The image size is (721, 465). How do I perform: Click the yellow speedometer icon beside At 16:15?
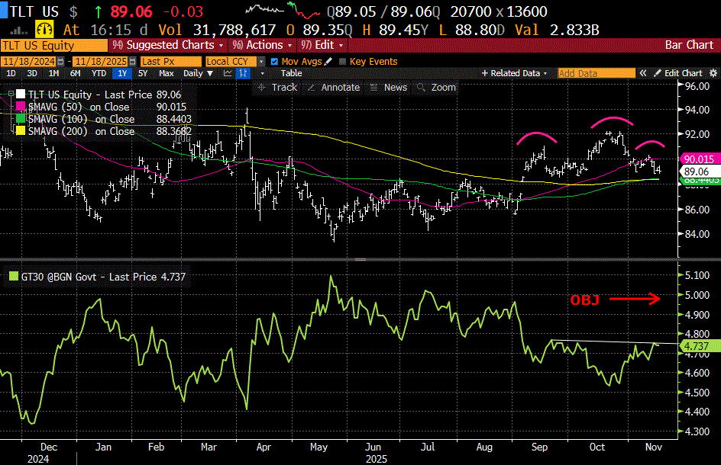pyautogui.click(x=44, y=30)
